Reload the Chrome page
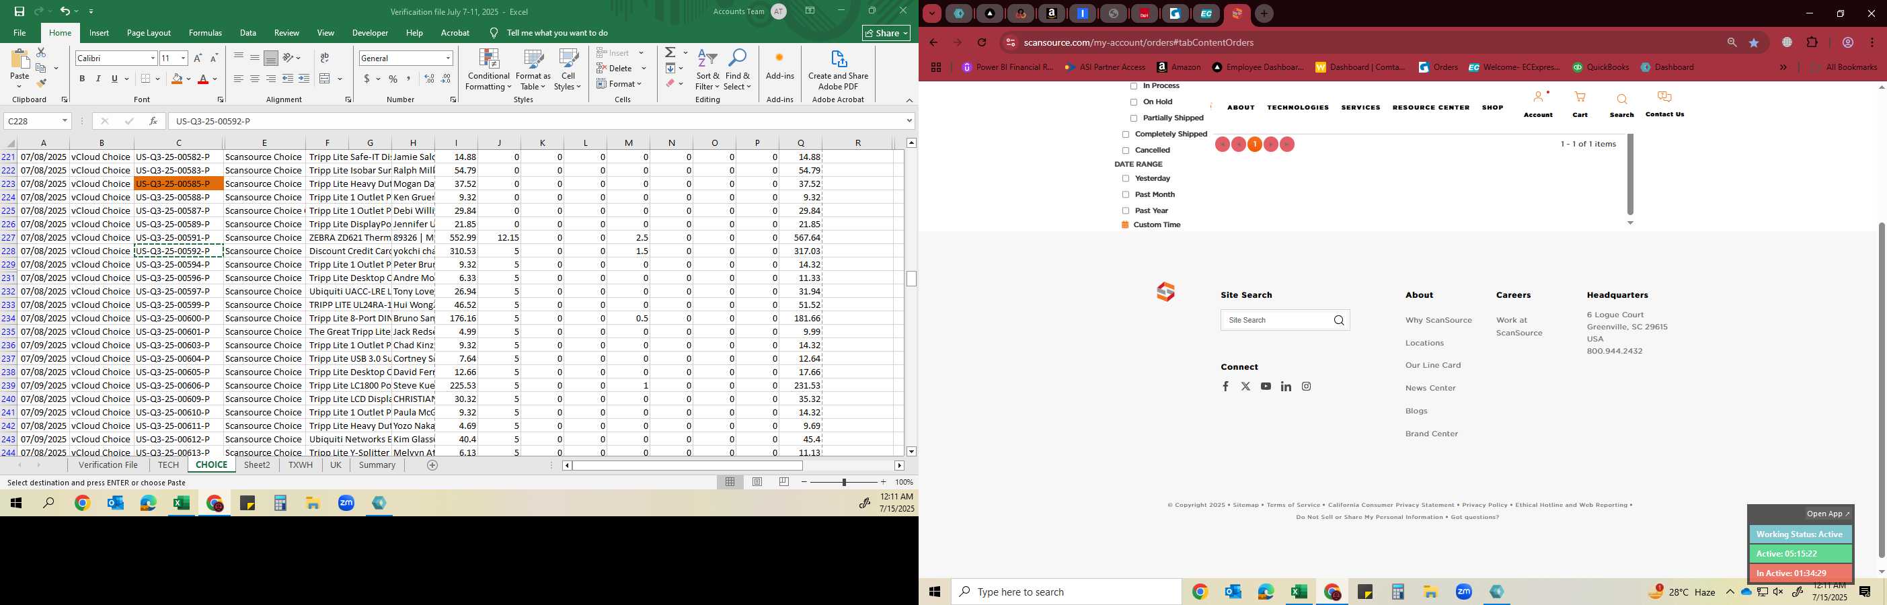 (983, 42)
